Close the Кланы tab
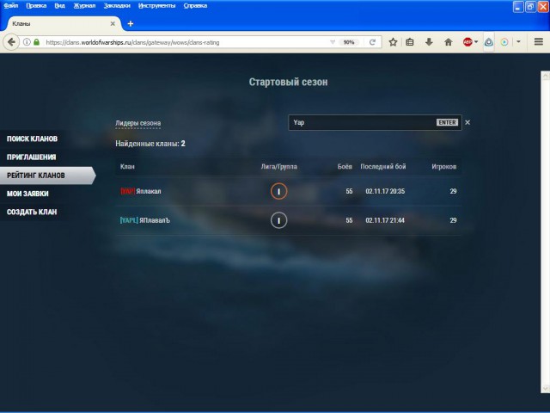This screenshot has width=550, height=413. click(113, 23)
